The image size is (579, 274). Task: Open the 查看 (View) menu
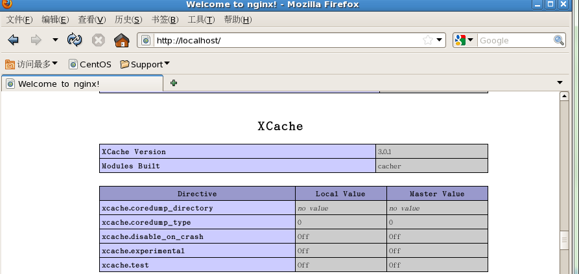point(92,20)
